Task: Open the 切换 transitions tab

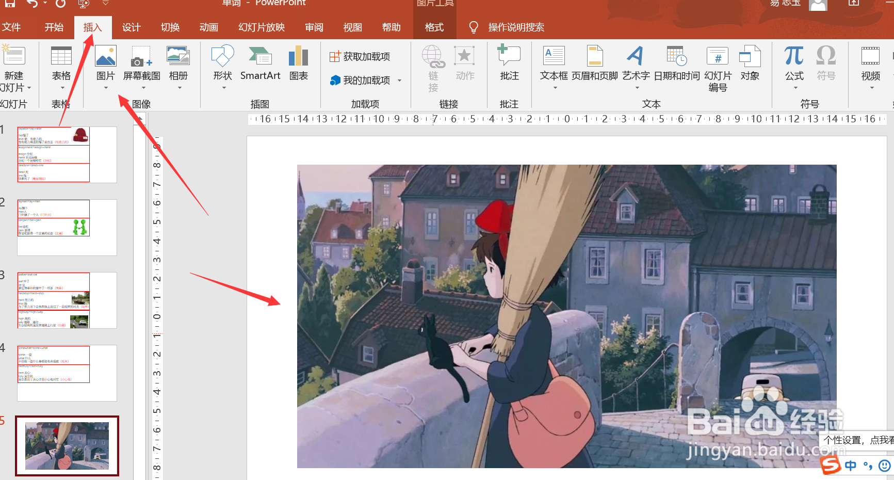Action: (170, 27)
